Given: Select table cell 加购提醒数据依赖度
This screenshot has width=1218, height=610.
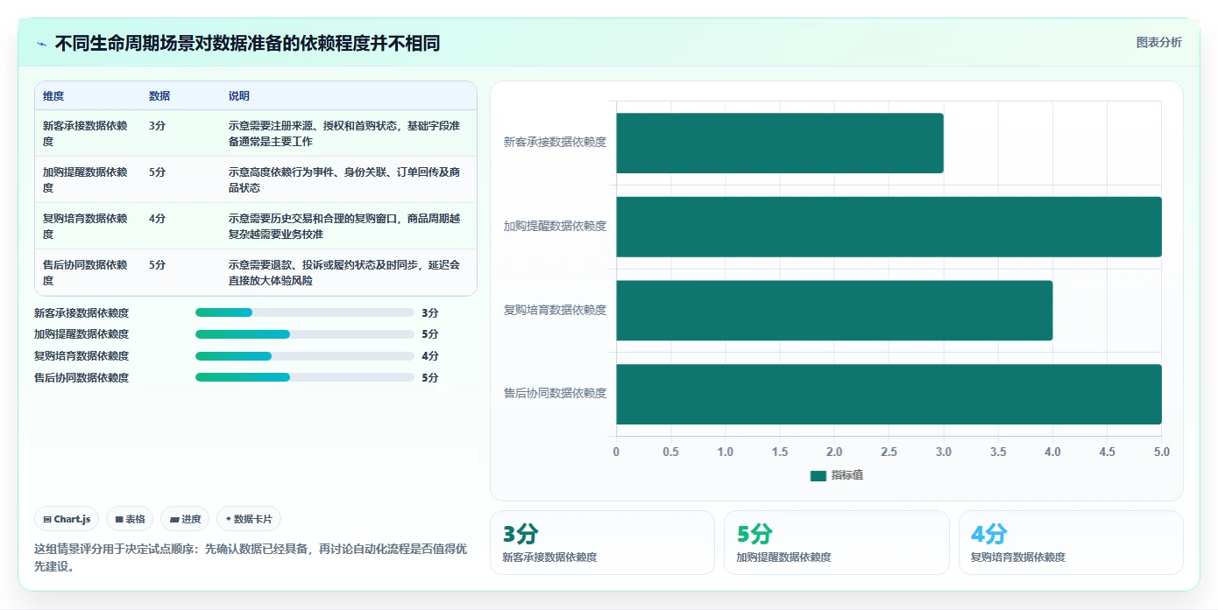Looking at the screenshot, I should 86,179.
